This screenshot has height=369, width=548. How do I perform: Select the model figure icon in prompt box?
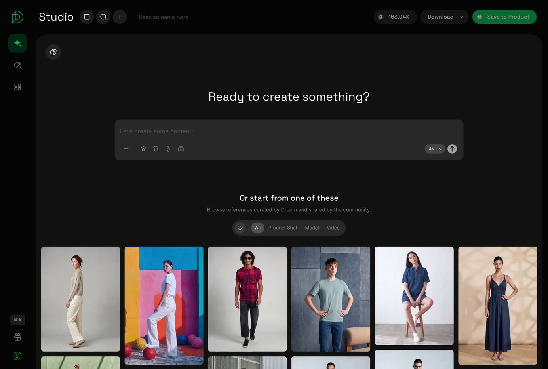coord(168,149)
